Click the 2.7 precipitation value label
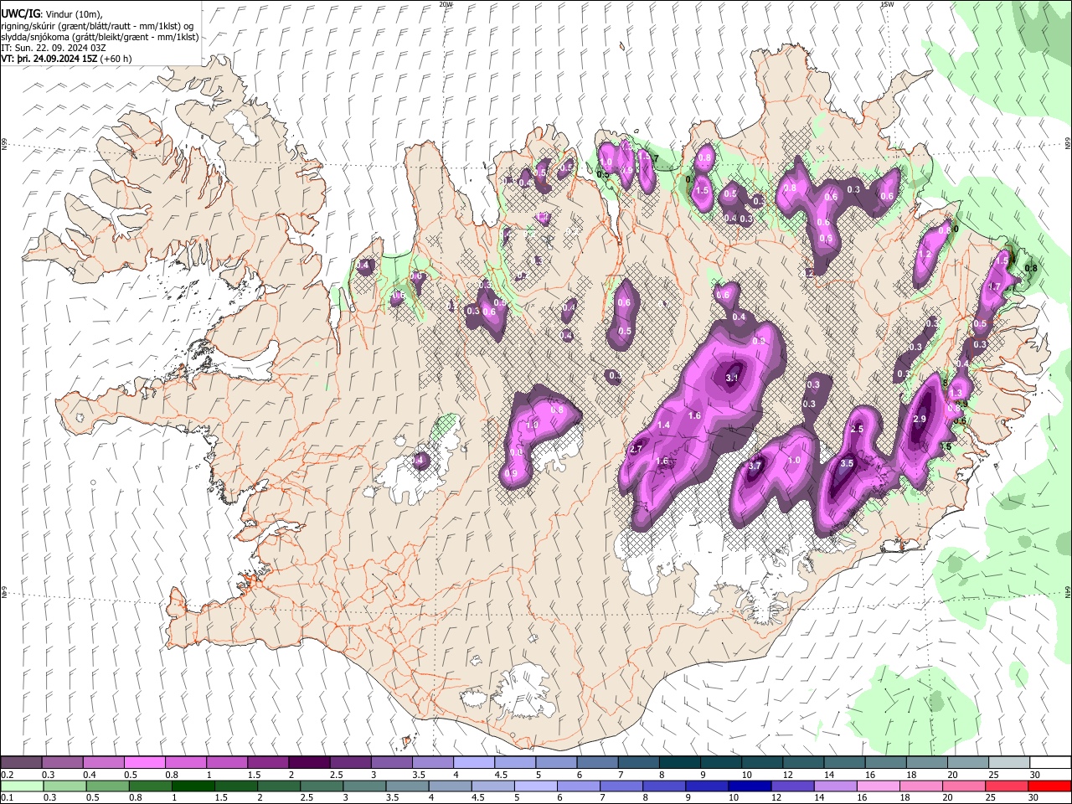The height and width of the screenshot is (804, 1072). [x=635, y=449]
